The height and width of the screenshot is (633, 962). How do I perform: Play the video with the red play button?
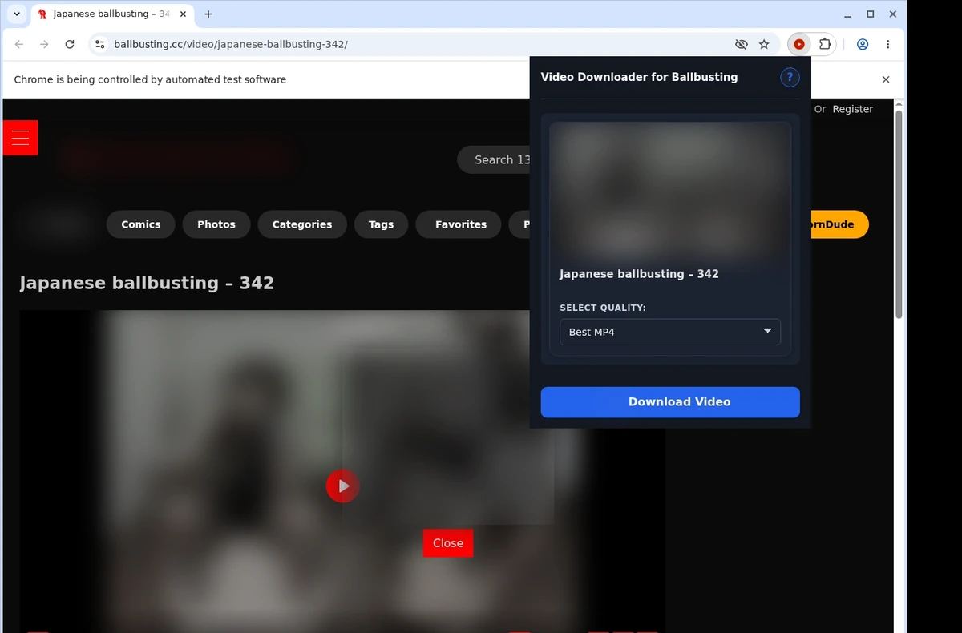[x=342, y=486]
